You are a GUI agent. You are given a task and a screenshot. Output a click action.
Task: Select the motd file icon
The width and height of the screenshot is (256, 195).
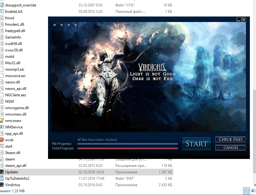(x=2, y=57)
